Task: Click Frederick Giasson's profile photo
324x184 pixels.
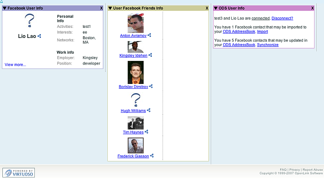Action: [x=136, y=146]
